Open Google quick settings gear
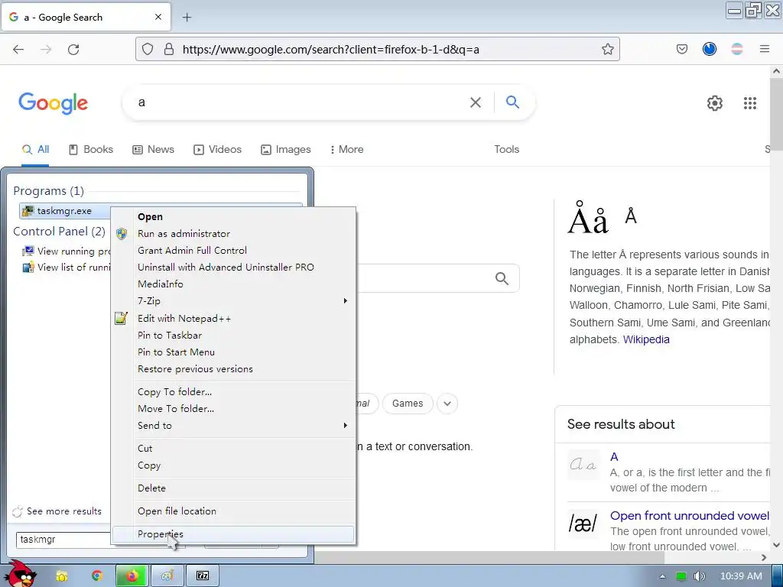This screenshot has height=587, width=783. click(715, 103)
